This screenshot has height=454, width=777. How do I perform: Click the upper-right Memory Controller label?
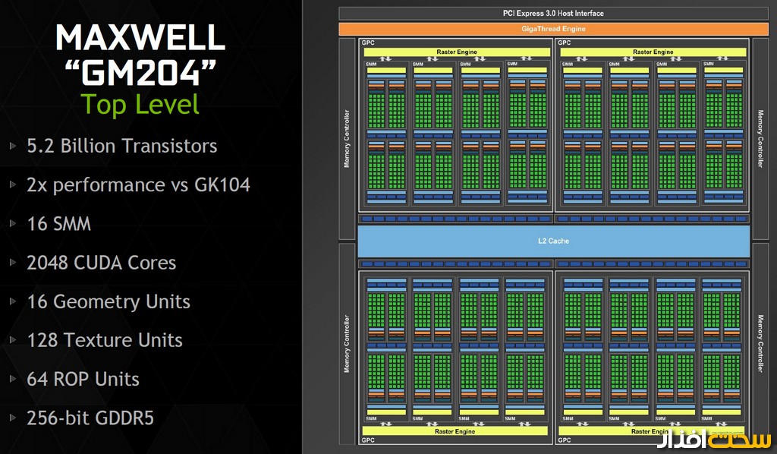point(760,138)
